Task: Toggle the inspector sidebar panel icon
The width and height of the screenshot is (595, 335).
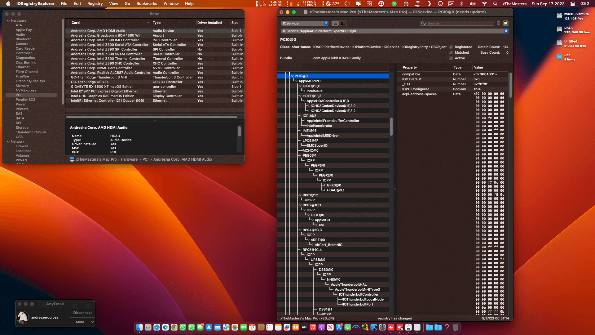Action: tap(505, 23)
